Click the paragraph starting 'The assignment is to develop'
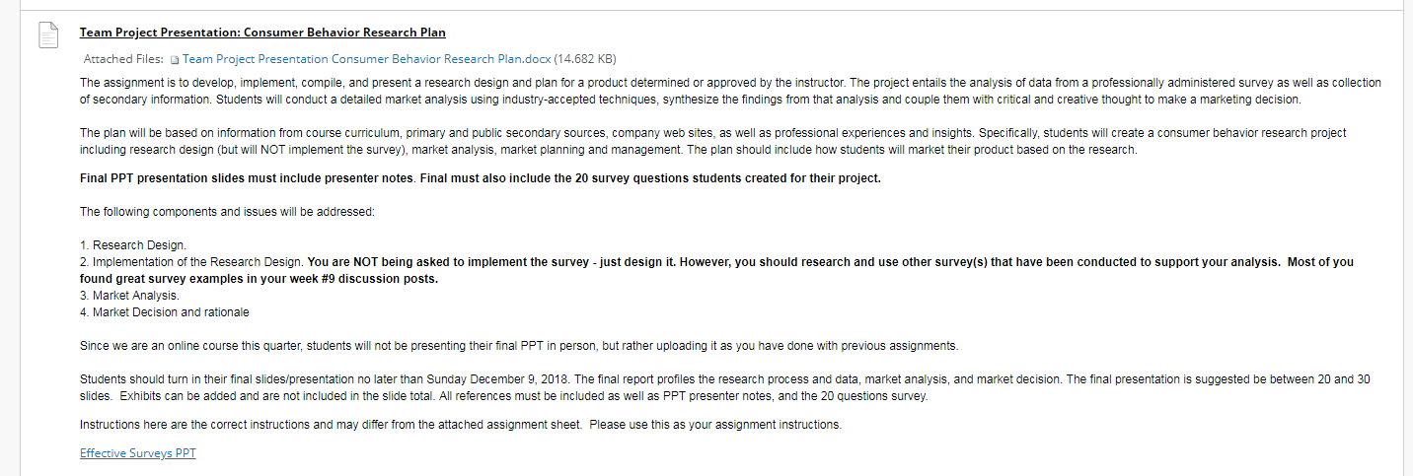 tap(730, 91)
